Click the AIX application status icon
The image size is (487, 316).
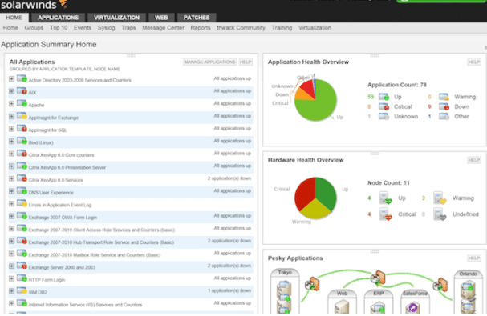pyautogui.click(x=22, y=91)
